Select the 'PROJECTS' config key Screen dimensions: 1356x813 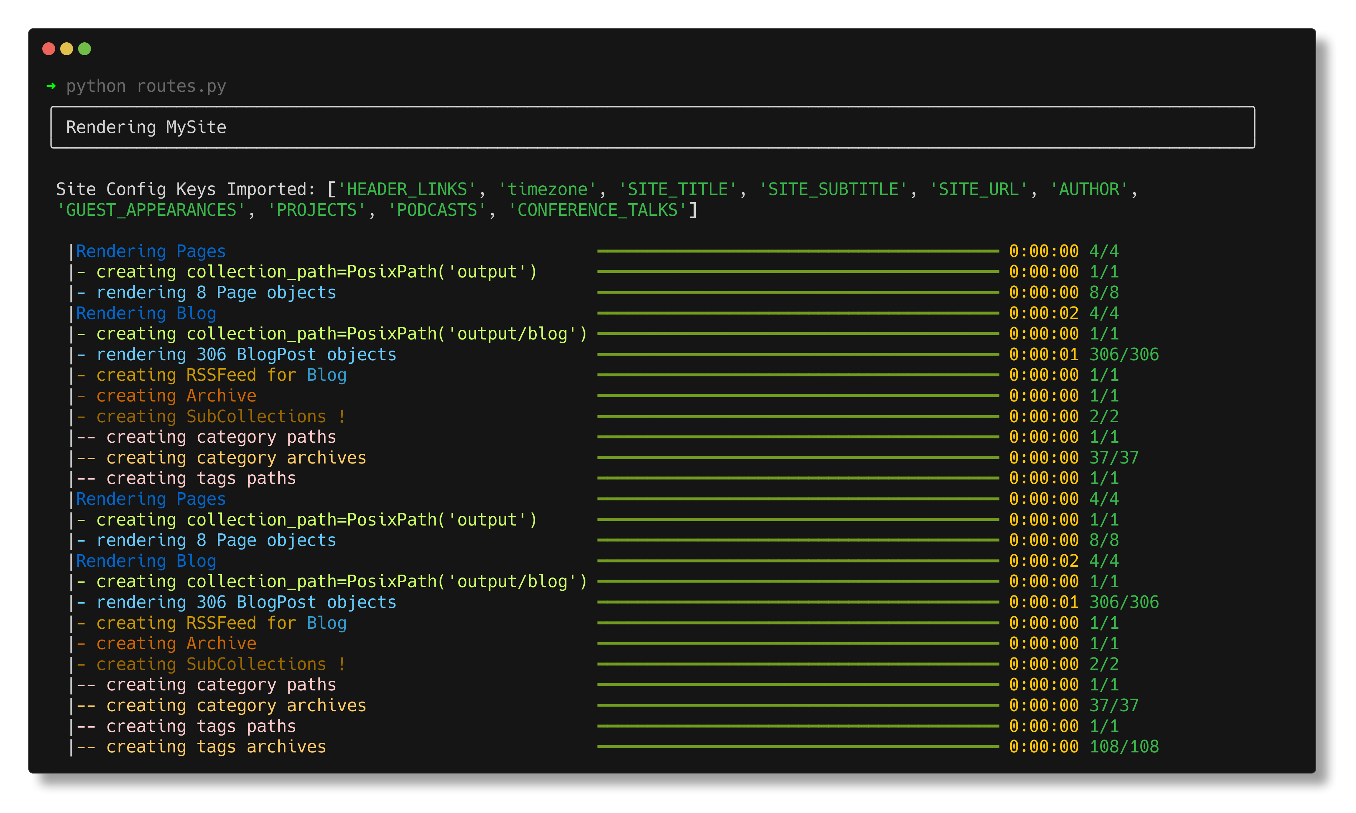pyautogui.click(x=317, y=210)
